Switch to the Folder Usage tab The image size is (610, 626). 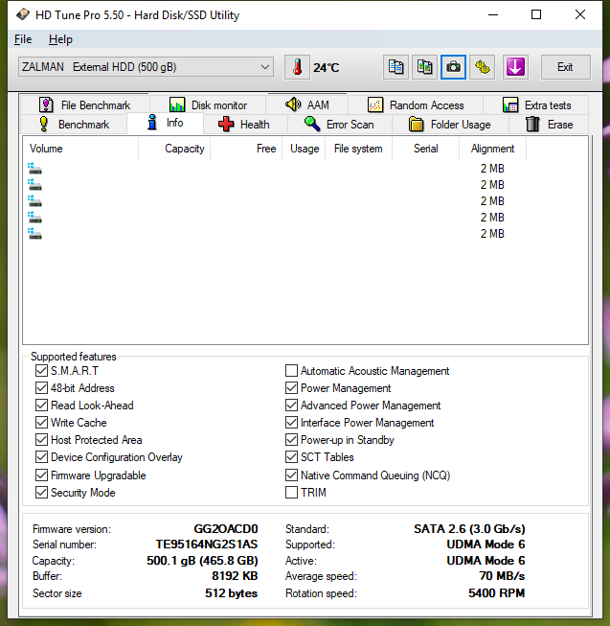pos(450,125)
